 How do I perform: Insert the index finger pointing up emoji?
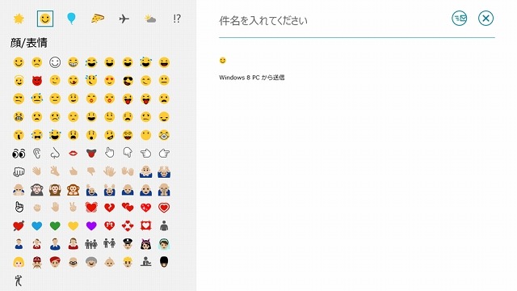click(19, 207)
